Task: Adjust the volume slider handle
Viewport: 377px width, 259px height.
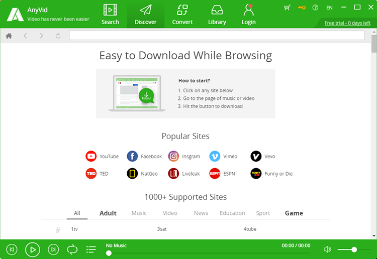Action: 354,249
